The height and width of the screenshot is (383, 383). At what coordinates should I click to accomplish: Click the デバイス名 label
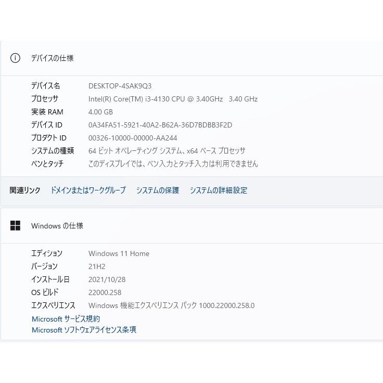[x=45, y=86]
